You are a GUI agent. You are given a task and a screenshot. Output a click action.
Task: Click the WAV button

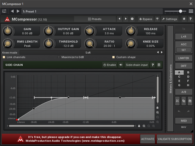tap(184, 127)
